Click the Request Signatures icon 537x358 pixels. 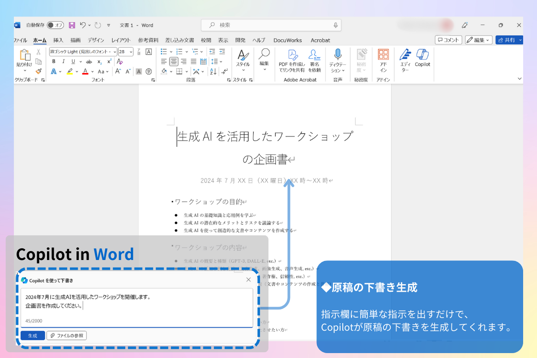[x=315, y=60]
